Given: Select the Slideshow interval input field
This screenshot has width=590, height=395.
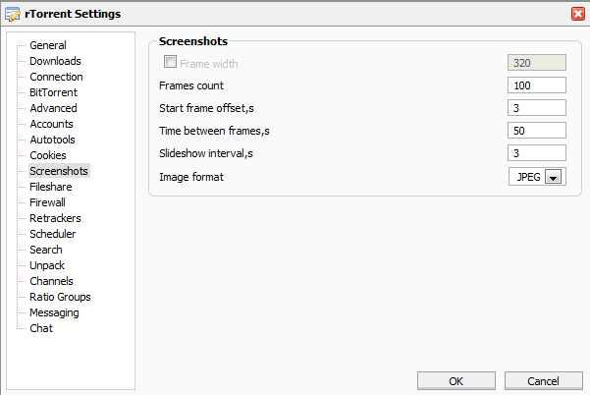Looking at the screenshot, I should tap(537, 153).
